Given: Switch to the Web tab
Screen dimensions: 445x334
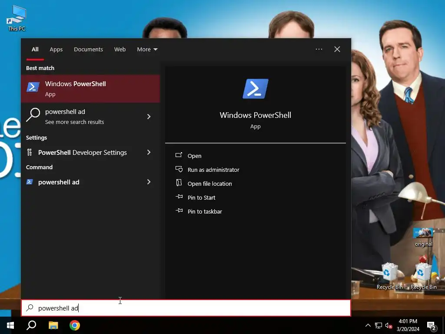Looking at the screenshot, I should [x=120, y=50].
